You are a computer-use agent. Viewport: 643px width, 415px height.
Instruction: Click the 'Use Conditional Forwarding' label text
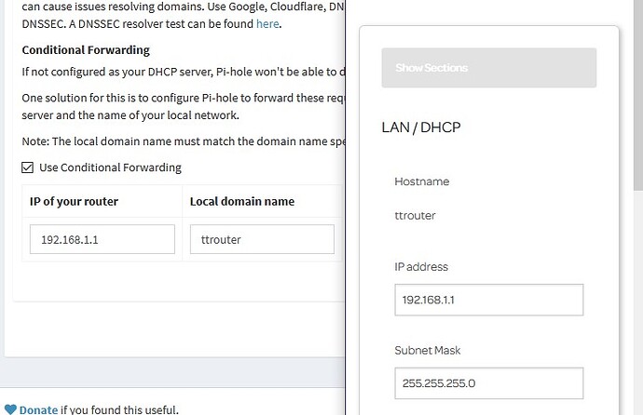point(110,167)
